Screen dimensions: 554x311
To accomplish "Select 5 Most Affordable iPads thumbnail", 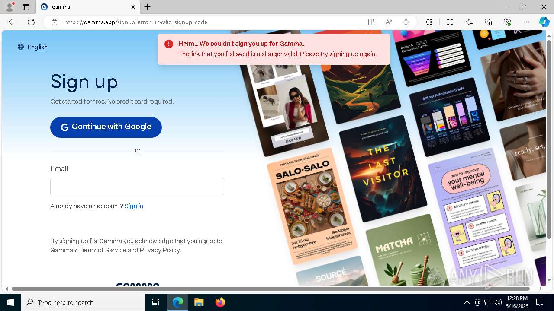I will [449, 117].
